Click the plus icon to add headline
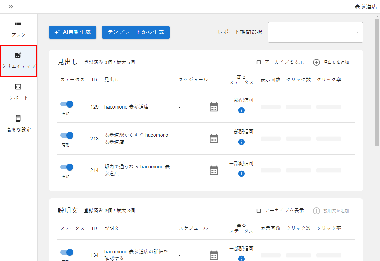The width and height of the screenshot is (380, 261). pyautogui.click(x=316, y=62)
